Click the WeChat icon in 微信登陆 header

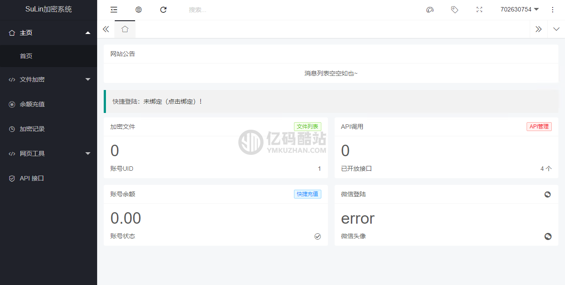pos(548,195)
